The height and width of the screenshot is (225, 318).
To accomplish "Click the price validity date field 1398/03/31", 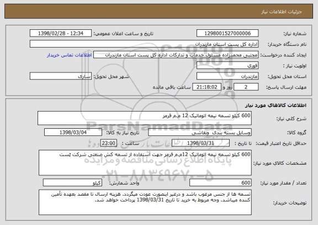I will (200, 143).
